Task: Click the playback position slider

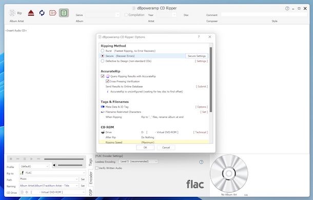Action: click(64, 159)
